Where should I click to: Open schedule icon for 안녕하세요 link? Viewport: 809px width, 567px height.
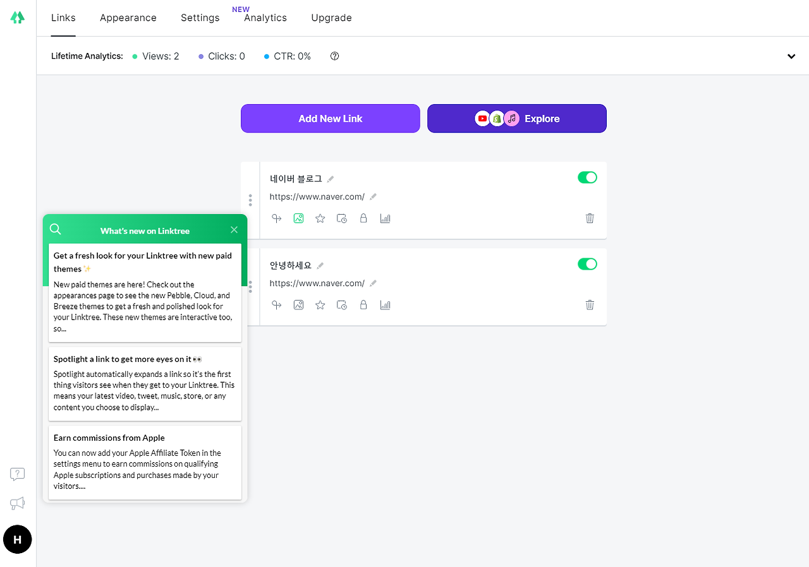click(342, 305)
